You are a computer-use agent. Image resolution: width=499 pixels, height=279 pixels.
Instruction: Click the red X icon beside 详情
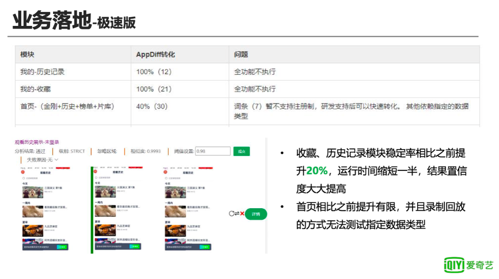(242, 213)
